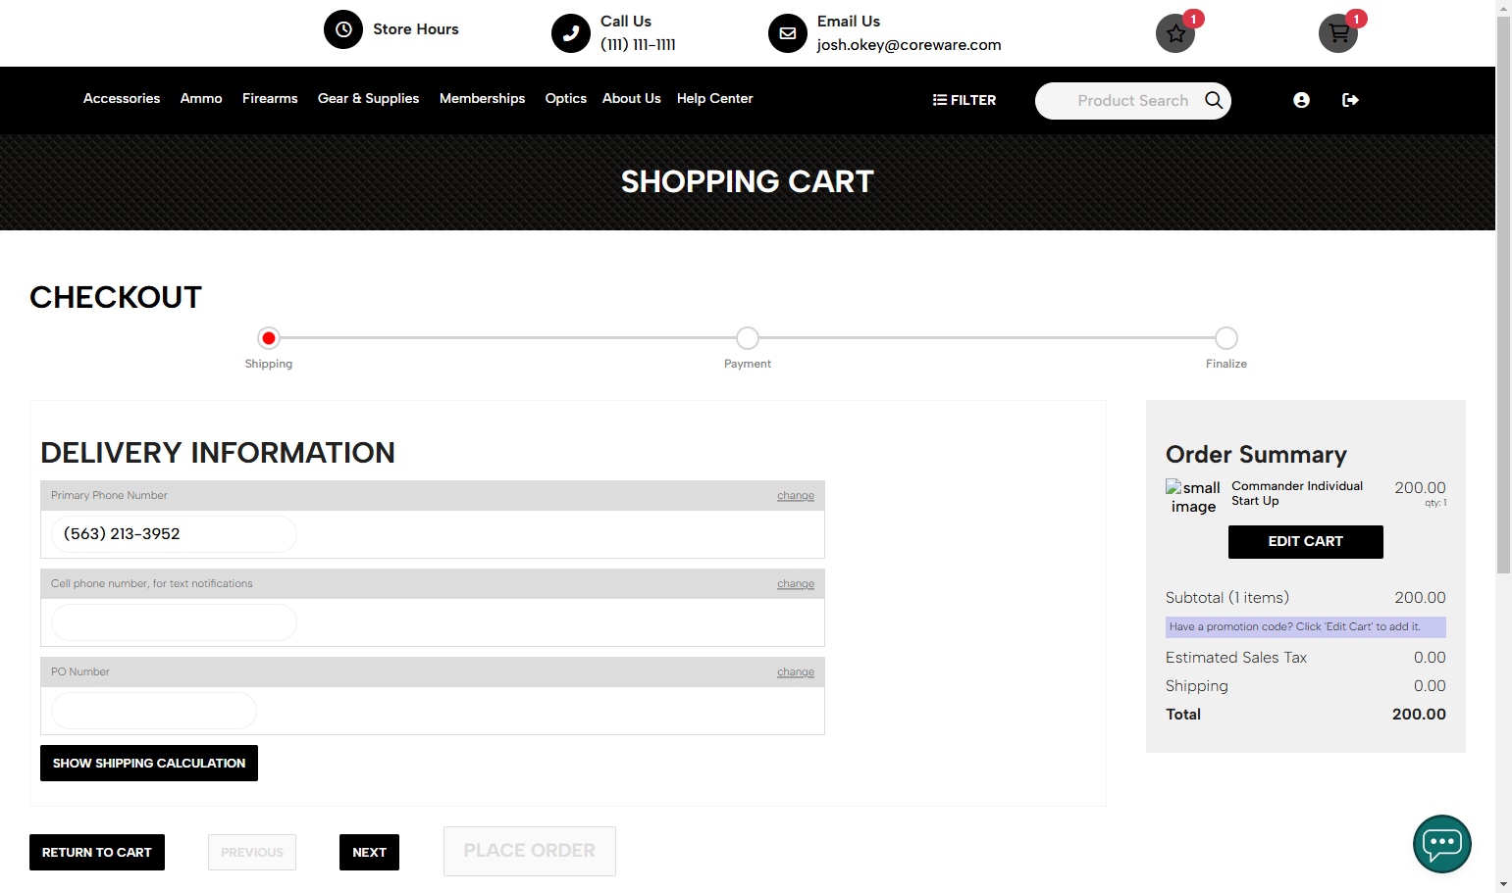Open the wishlist star icon
This screenshot has height=893, width=1512.
point(1175,33)
